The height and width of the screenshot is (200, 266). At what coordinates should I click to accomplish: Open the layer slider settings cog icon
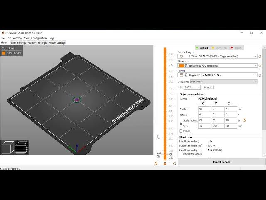click(175, 163)
